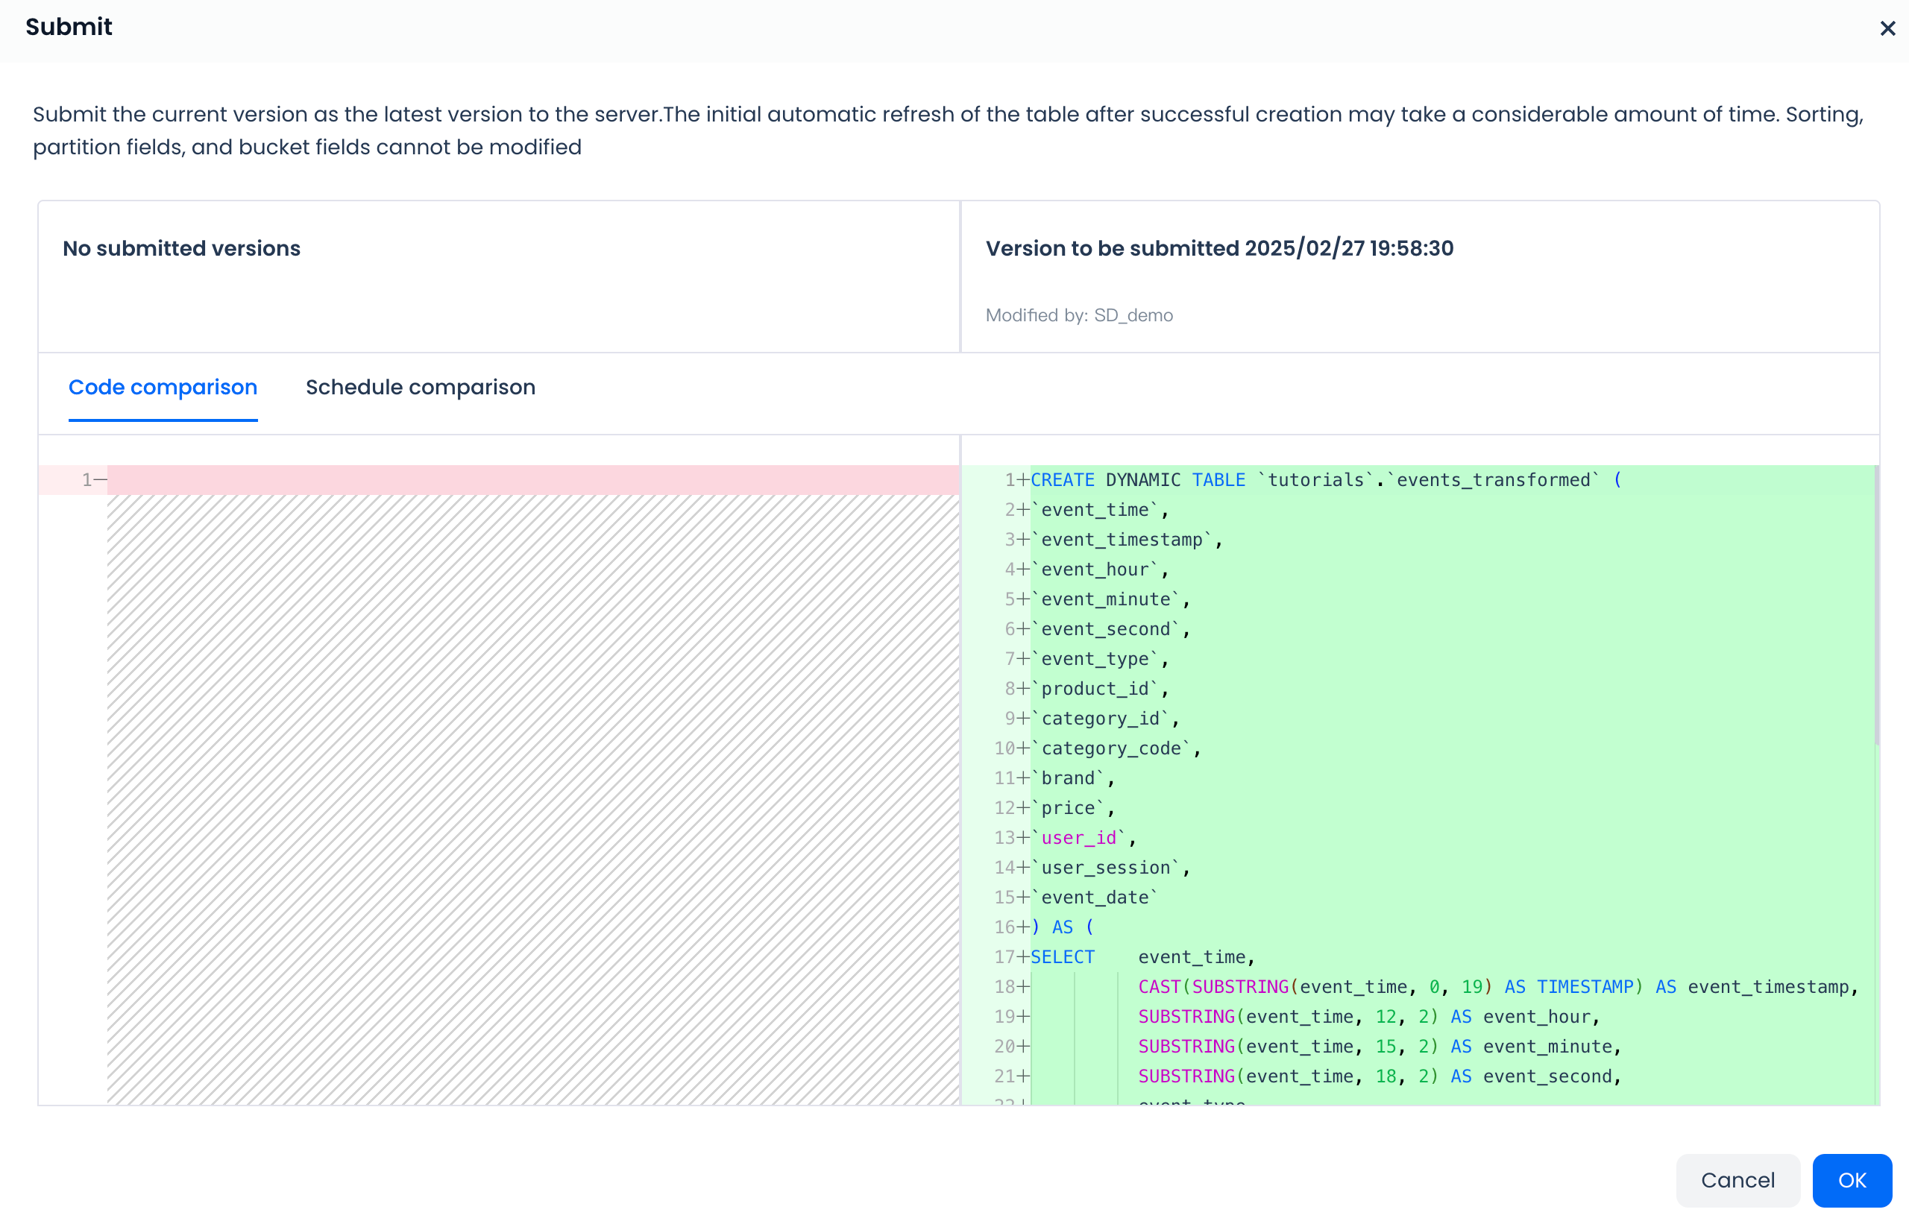Switch to Schedule comparison tab

pyautogui.click(x=420, y=387)
